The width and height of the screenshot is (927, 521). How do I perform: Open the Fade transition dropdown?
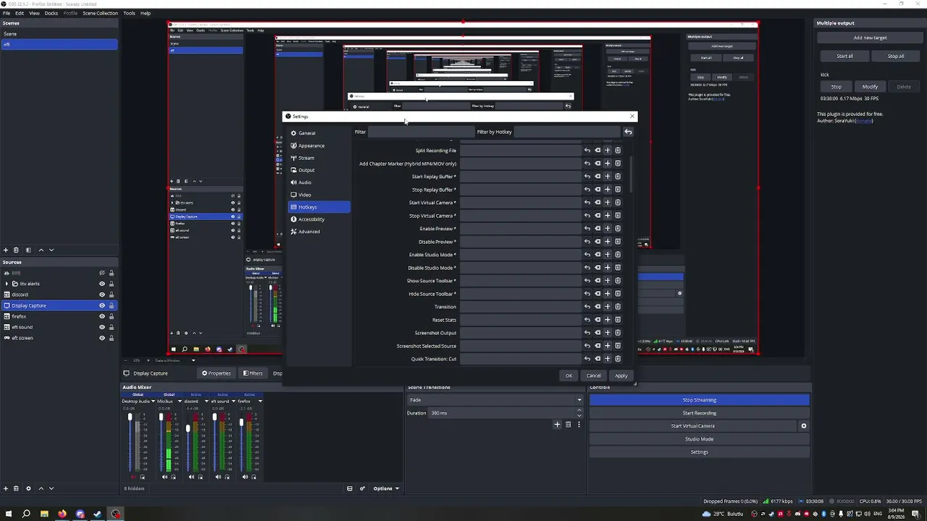coord(495,399)
